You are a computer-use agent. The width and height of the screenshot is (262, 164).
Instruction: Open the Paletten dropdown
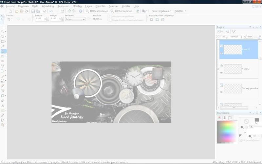180,11
